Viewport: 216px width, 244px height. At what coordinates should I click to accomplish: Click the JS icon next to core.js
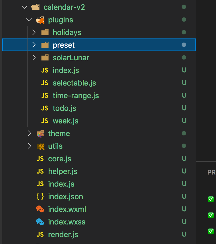click(40, 158)
